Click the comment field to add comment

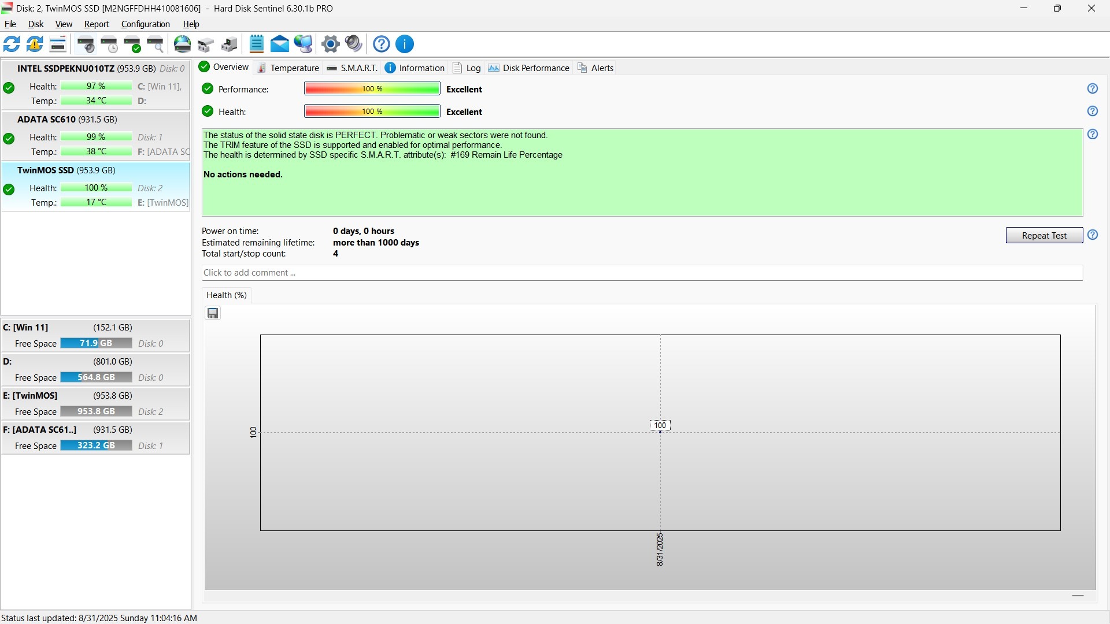click(642, 273)
